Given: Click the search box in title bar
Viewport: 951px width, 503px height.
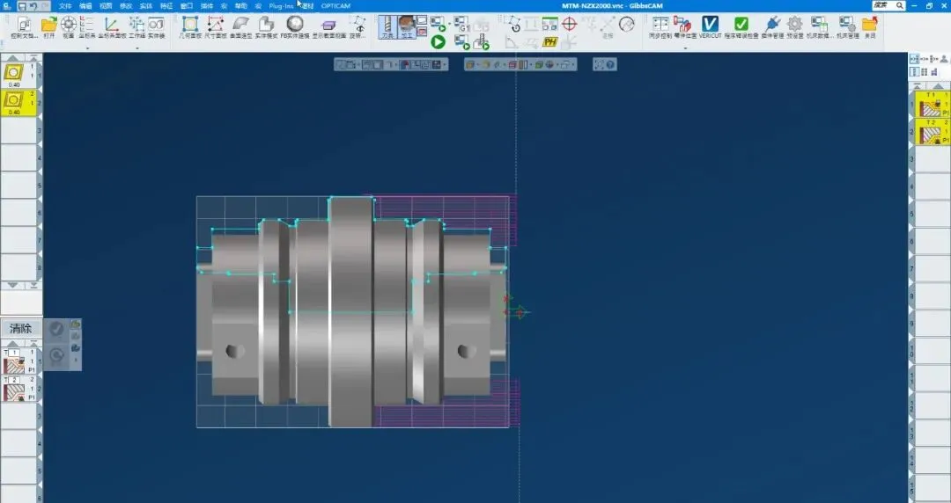Looking at the screenshot, I should (889, 5).
